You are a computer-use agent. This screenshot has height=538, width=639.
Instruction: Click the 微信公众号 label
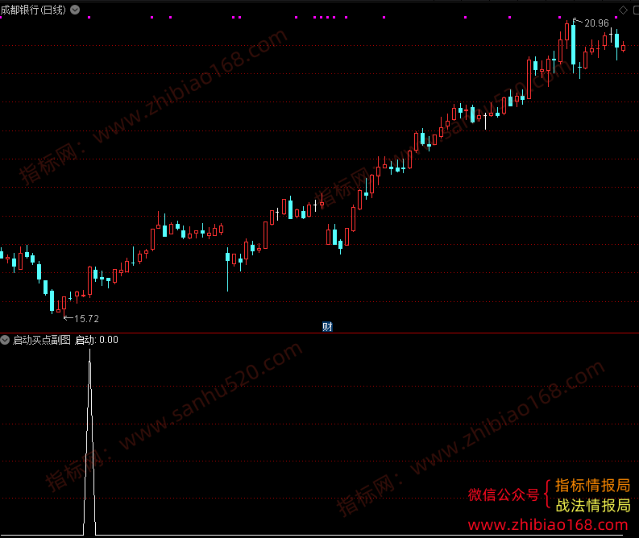(504, 495)
